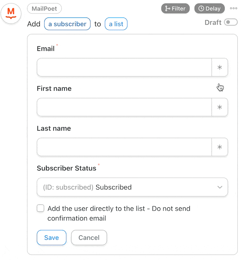This screenshot has width=243, height=260.
Task: Open the three-dots more options menu
Action: point(233,8)
